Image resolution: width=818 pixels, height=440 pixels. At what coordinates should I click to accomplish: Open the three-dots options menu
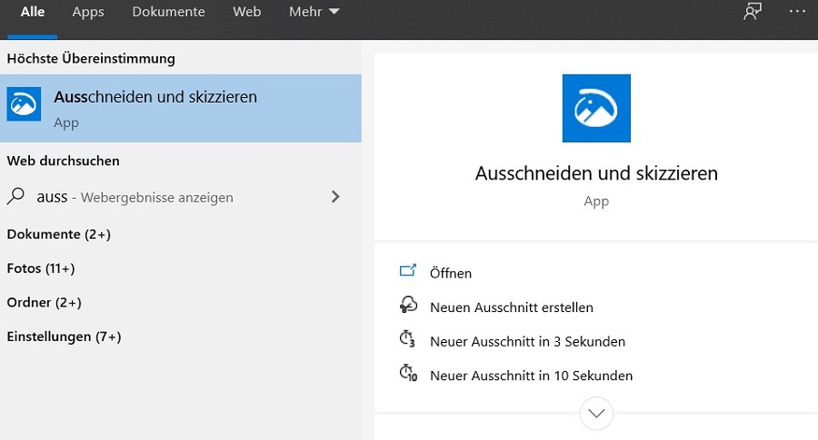(x=797, y=12)
